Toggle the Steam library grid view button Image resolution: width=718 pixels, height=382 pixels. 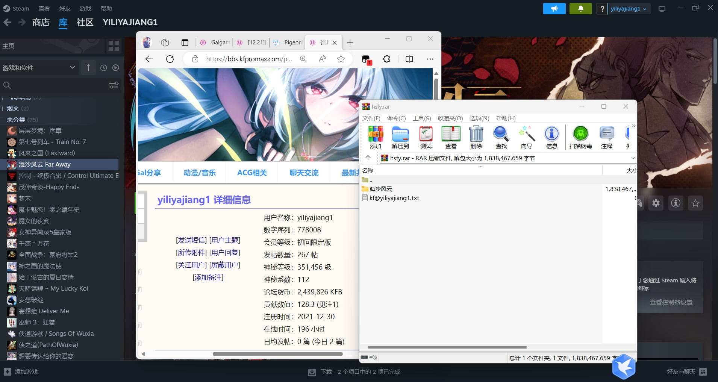point(114,46)
